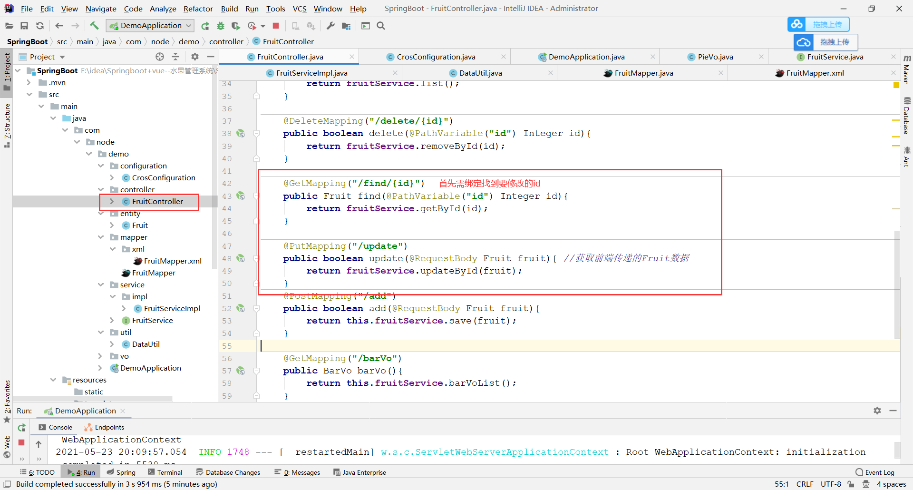Select FruitController in the project tree

point(157,201)
